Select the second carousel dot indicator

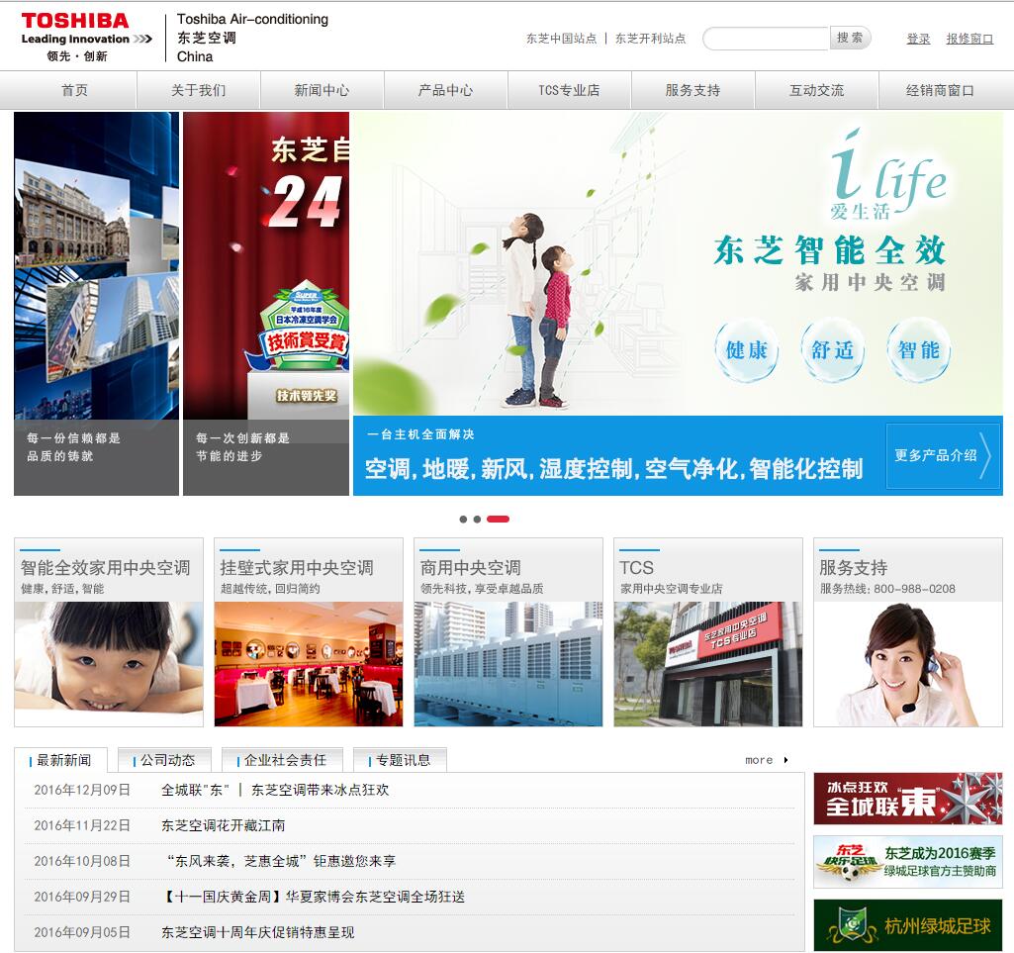[477, 519]
